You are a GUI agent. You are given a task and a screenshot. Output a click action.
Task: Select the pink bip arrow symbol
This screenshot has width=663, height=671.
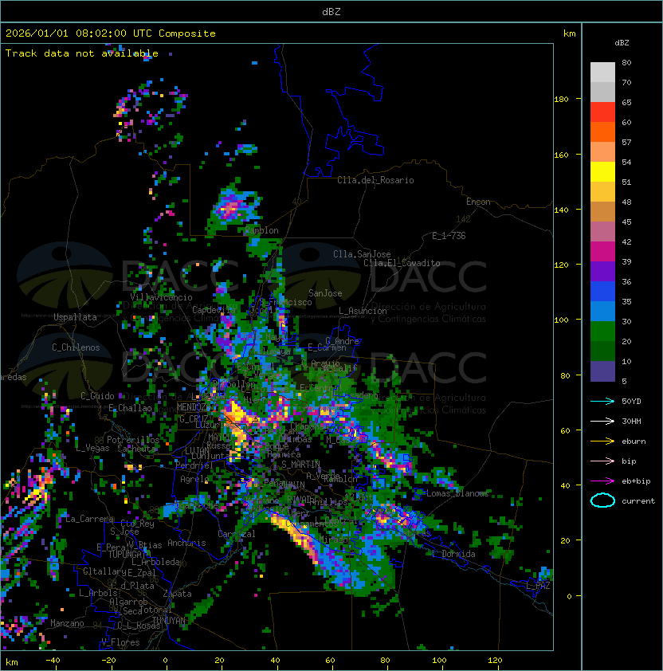click(602, 461)
